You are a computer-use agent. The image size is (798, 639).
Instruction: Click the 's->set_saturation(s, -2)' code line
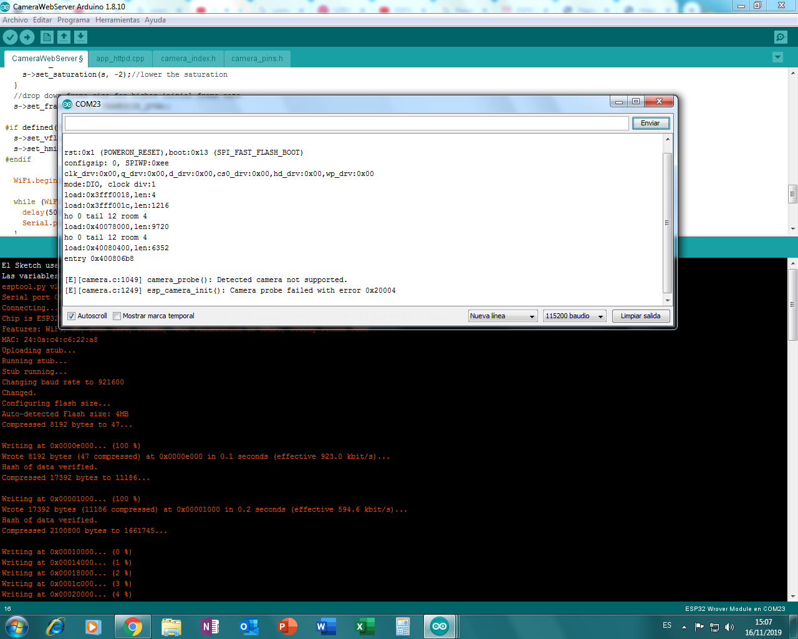tap(125, 74)
